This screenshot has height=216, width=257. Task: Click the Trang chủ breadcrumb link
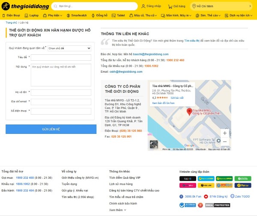[x=11, y=23]
